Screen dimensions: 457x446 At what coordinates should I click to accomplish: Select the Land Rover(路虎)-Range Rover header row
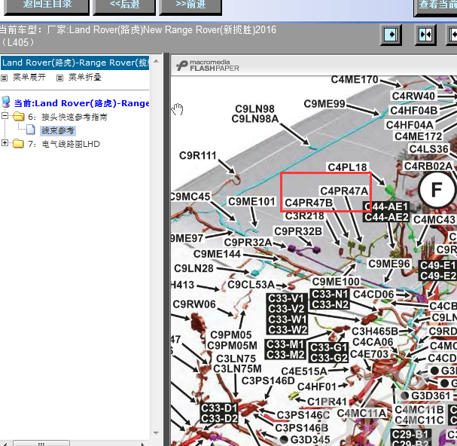75,63
